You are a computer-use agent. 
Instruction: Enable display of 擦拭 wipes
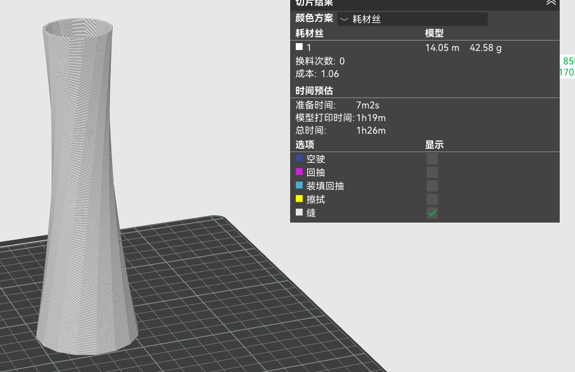point(432,200)
